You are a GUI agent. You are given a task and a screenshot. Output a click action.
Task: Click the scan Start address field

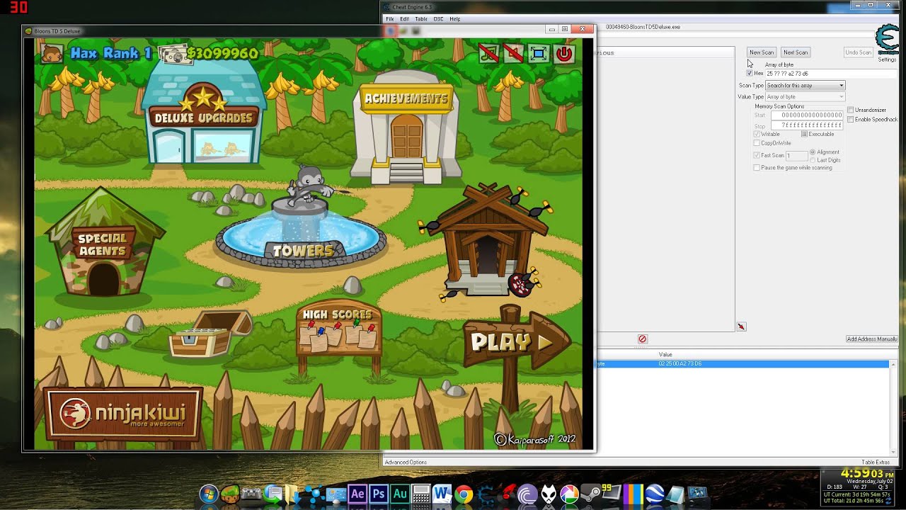807,115
